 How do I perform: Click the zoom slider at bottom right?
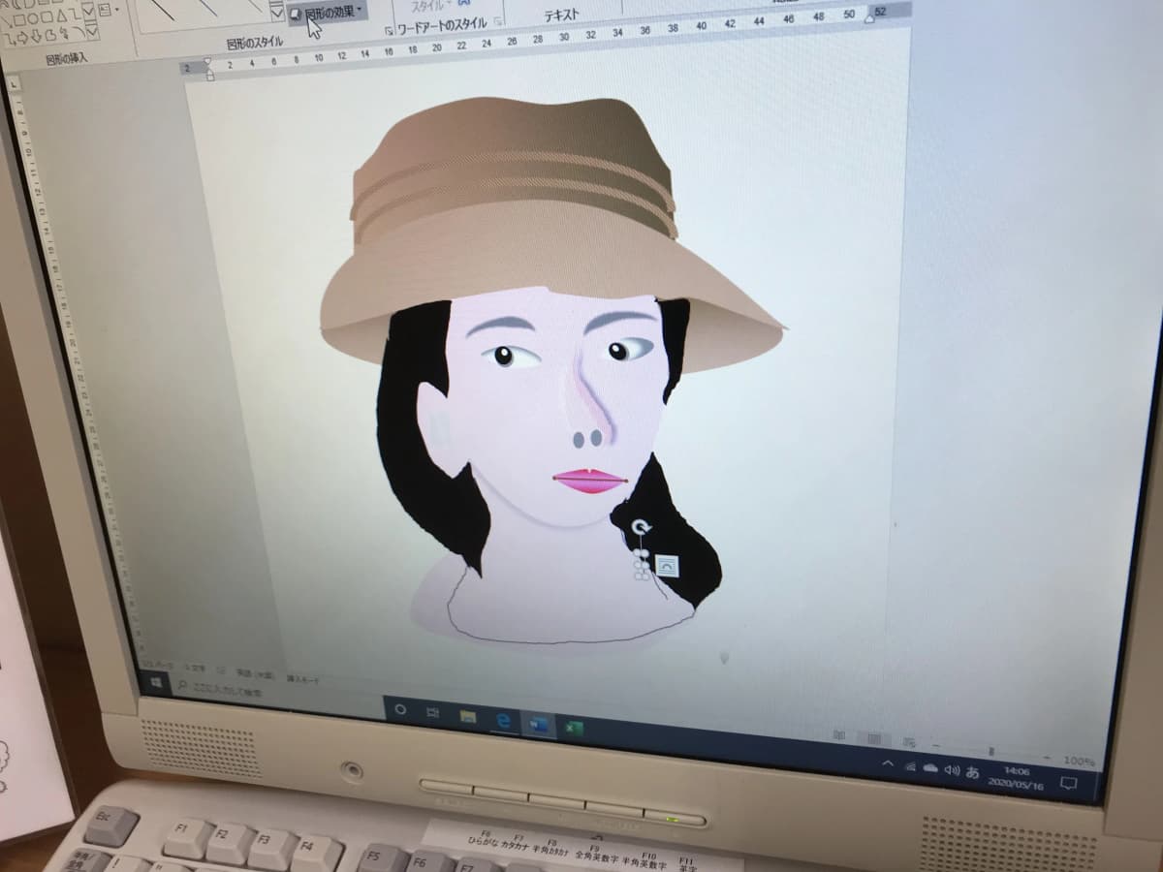click(991, 751)
